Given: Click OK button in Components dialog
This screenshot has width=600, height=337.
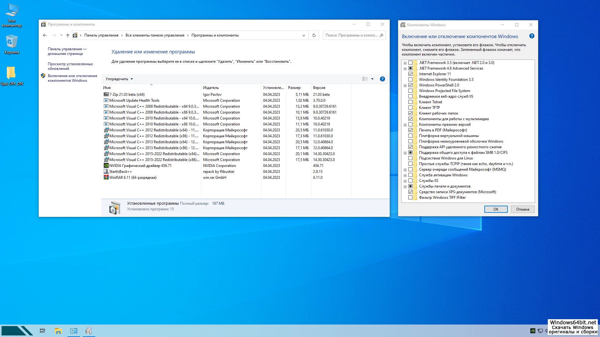Looking at the screenshot, I should [x=496, y=209].
